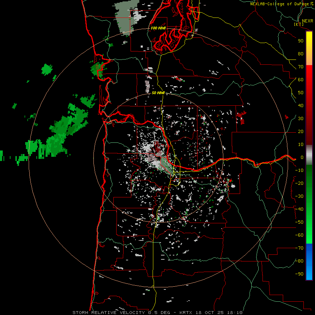Click the NEXR label above the scale
Viewport: 315px width, 315px height.
(x=307, y=21)
